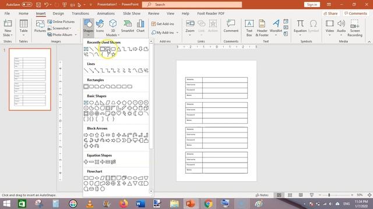Toggle the AutoSave switch
This screenshot has width=373, height=209.
click(27, 5)
